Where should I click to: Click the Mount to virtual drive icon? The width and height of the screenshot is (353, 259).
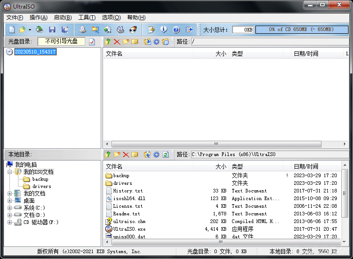107,30
